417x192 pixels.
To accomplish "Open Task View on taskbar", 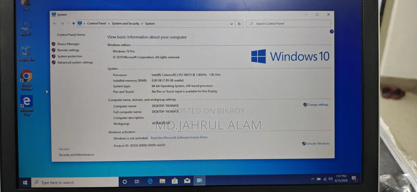I will tap(137, 181).
